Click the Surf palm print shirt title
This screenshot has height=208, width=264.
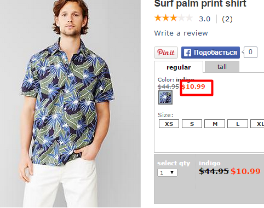200,4
